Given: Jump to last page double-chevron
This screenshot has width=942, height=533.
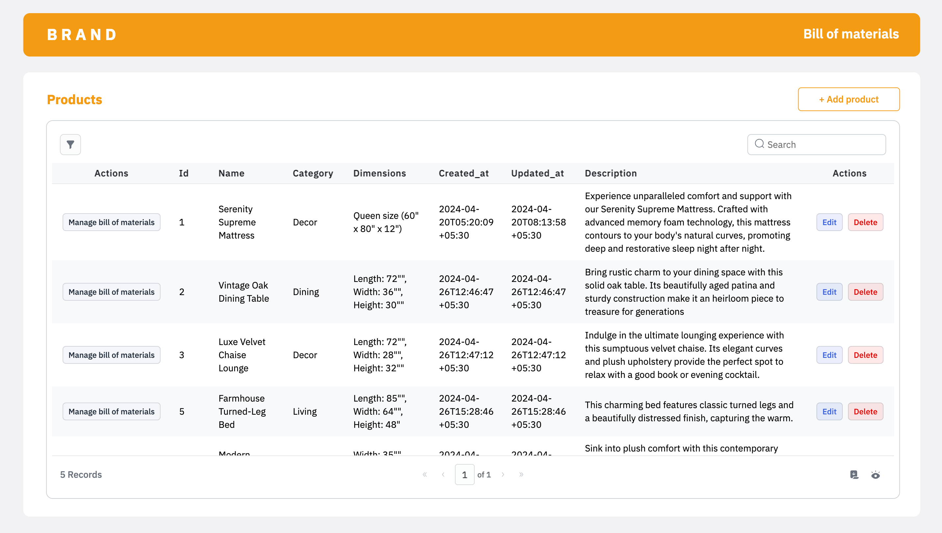Looking at the screenshot, I should click(521, 475).
